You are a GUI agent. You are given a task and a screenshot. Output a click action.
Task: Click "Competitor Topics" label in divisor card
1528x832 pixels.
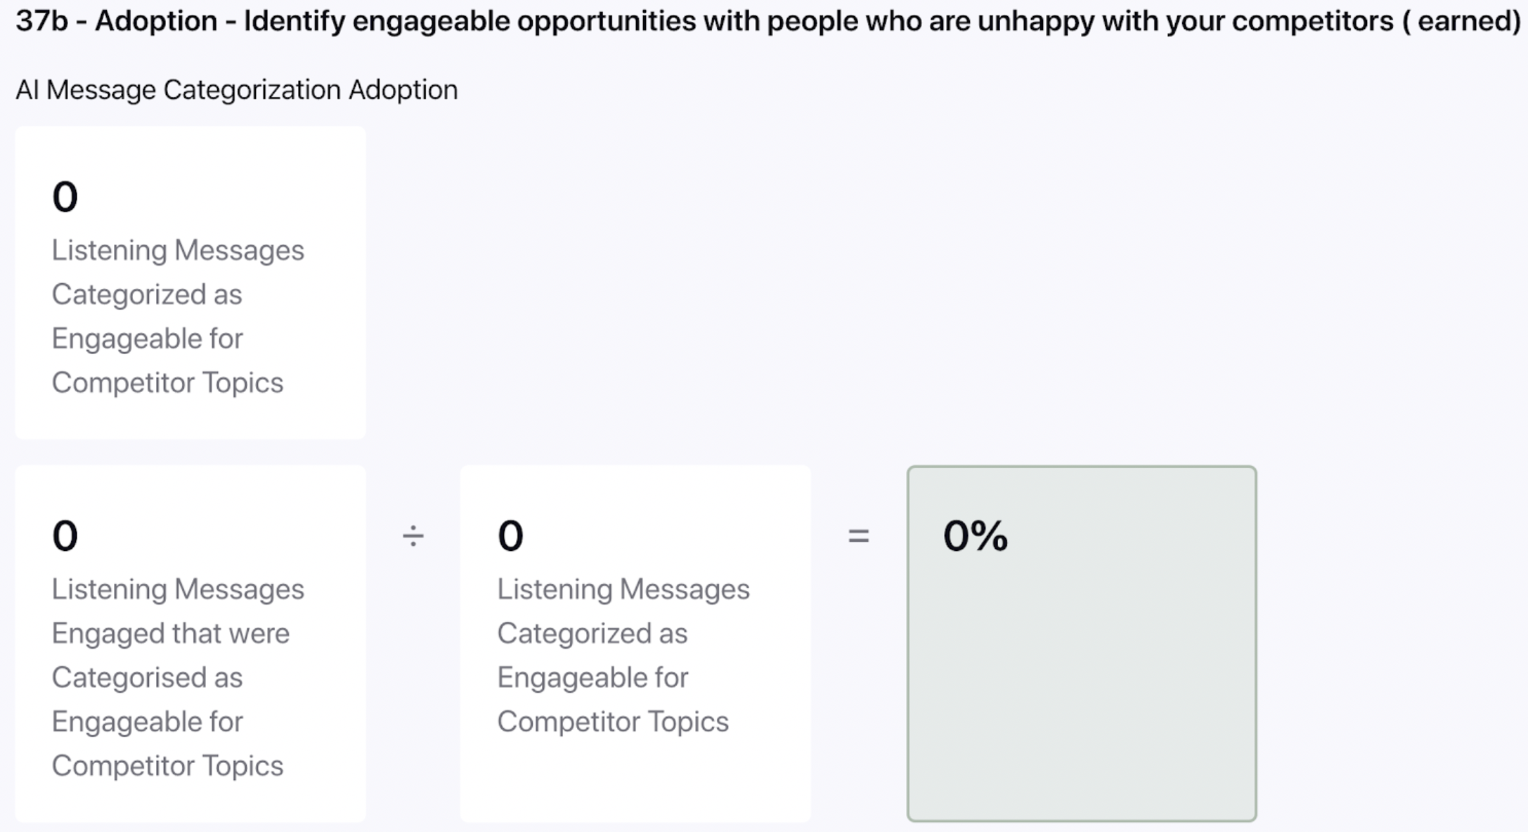click(613, 722)
